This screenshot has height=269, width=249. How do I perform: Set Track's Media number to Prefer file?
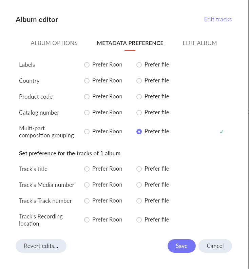click(139, 185)
